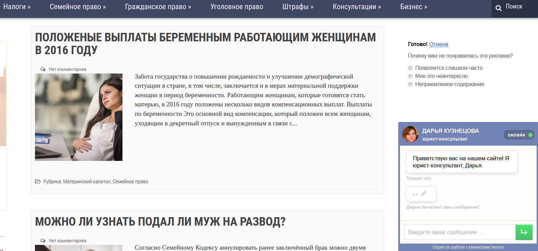
Task: Expand the Семейное право menu
Action: tap(78, 7)
